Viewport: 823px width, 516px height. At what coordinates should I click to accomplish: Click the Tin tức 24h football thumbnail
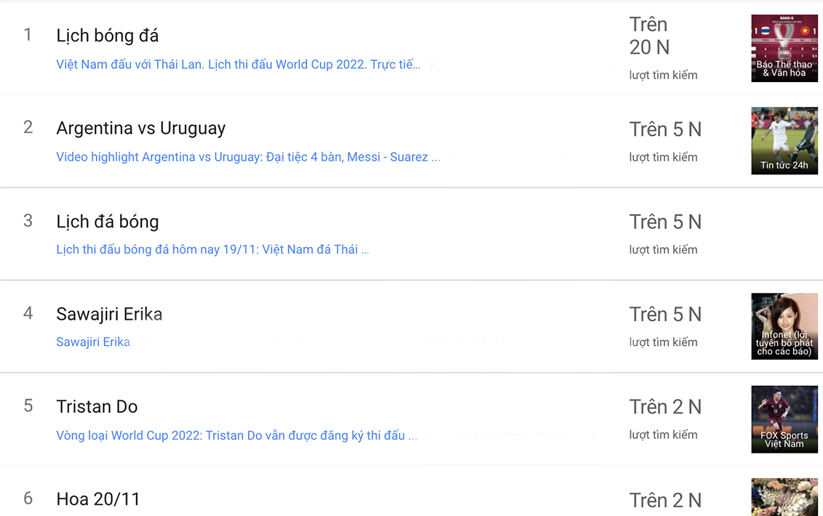click(784, 141)
